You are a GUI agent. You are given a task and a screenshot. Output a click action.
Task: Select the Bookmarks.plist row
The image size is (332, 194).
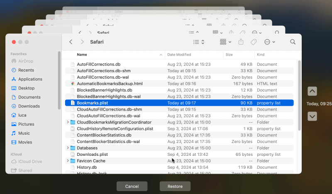179,103
